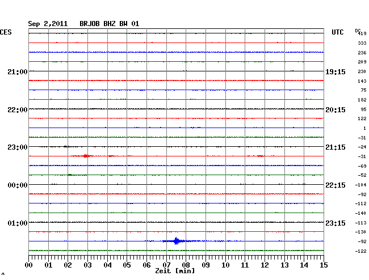
Task: Click the black blip on the 23:00 trace
Action: pos(66,146)
